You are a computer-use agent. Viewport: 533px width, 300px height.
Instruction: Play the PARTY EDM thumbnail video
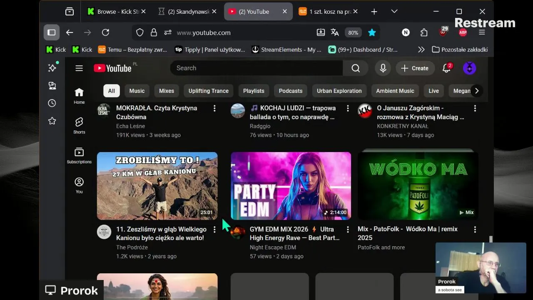pos(291,186)
